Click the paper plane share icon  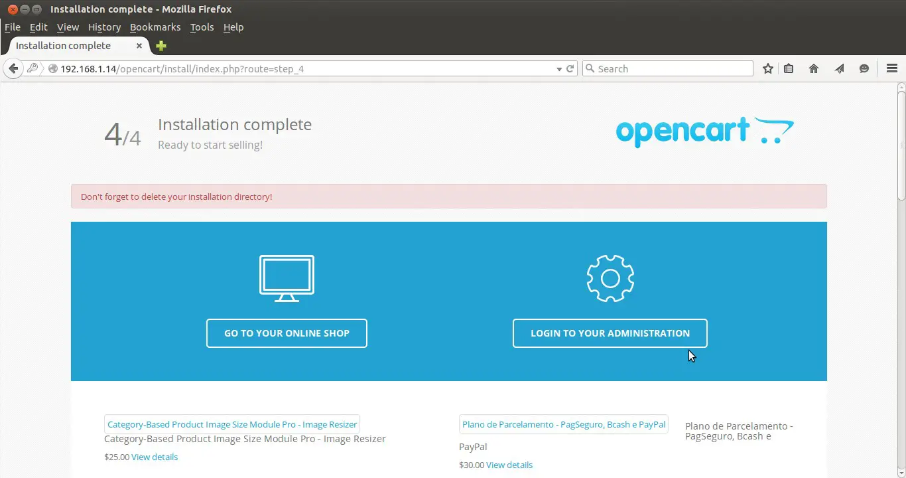coord(839,68)
